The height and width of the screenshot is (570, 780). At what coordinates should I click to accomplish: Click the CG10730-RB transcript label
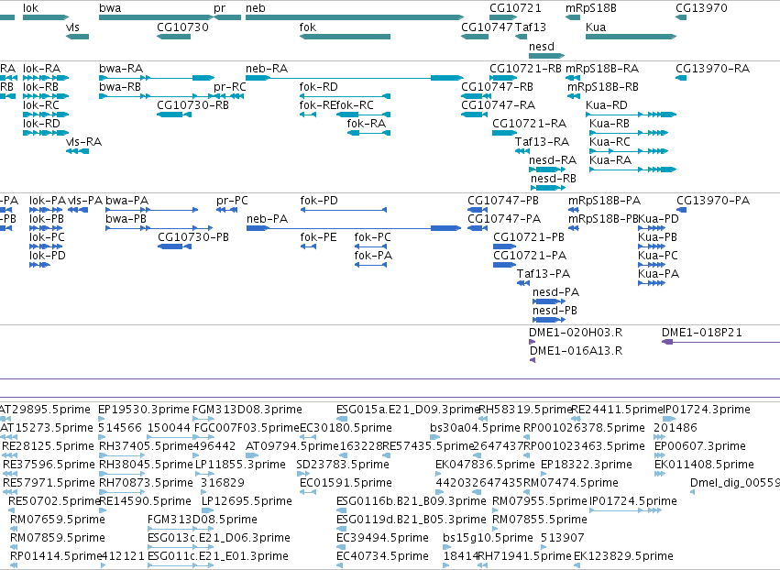192,105
